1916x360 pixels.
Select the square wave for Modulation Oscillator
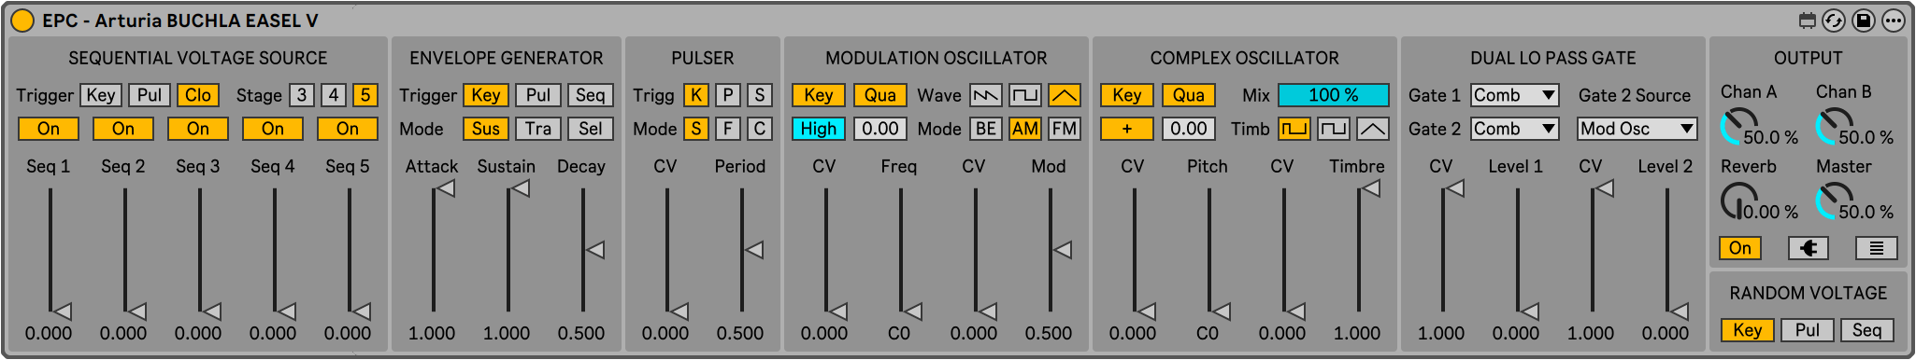[x=1025, y=95]
